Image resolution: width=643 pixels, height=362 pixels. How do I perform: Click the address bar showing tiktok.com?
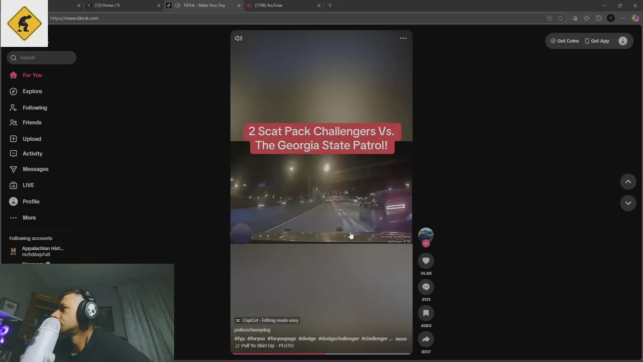coord(296,18)
